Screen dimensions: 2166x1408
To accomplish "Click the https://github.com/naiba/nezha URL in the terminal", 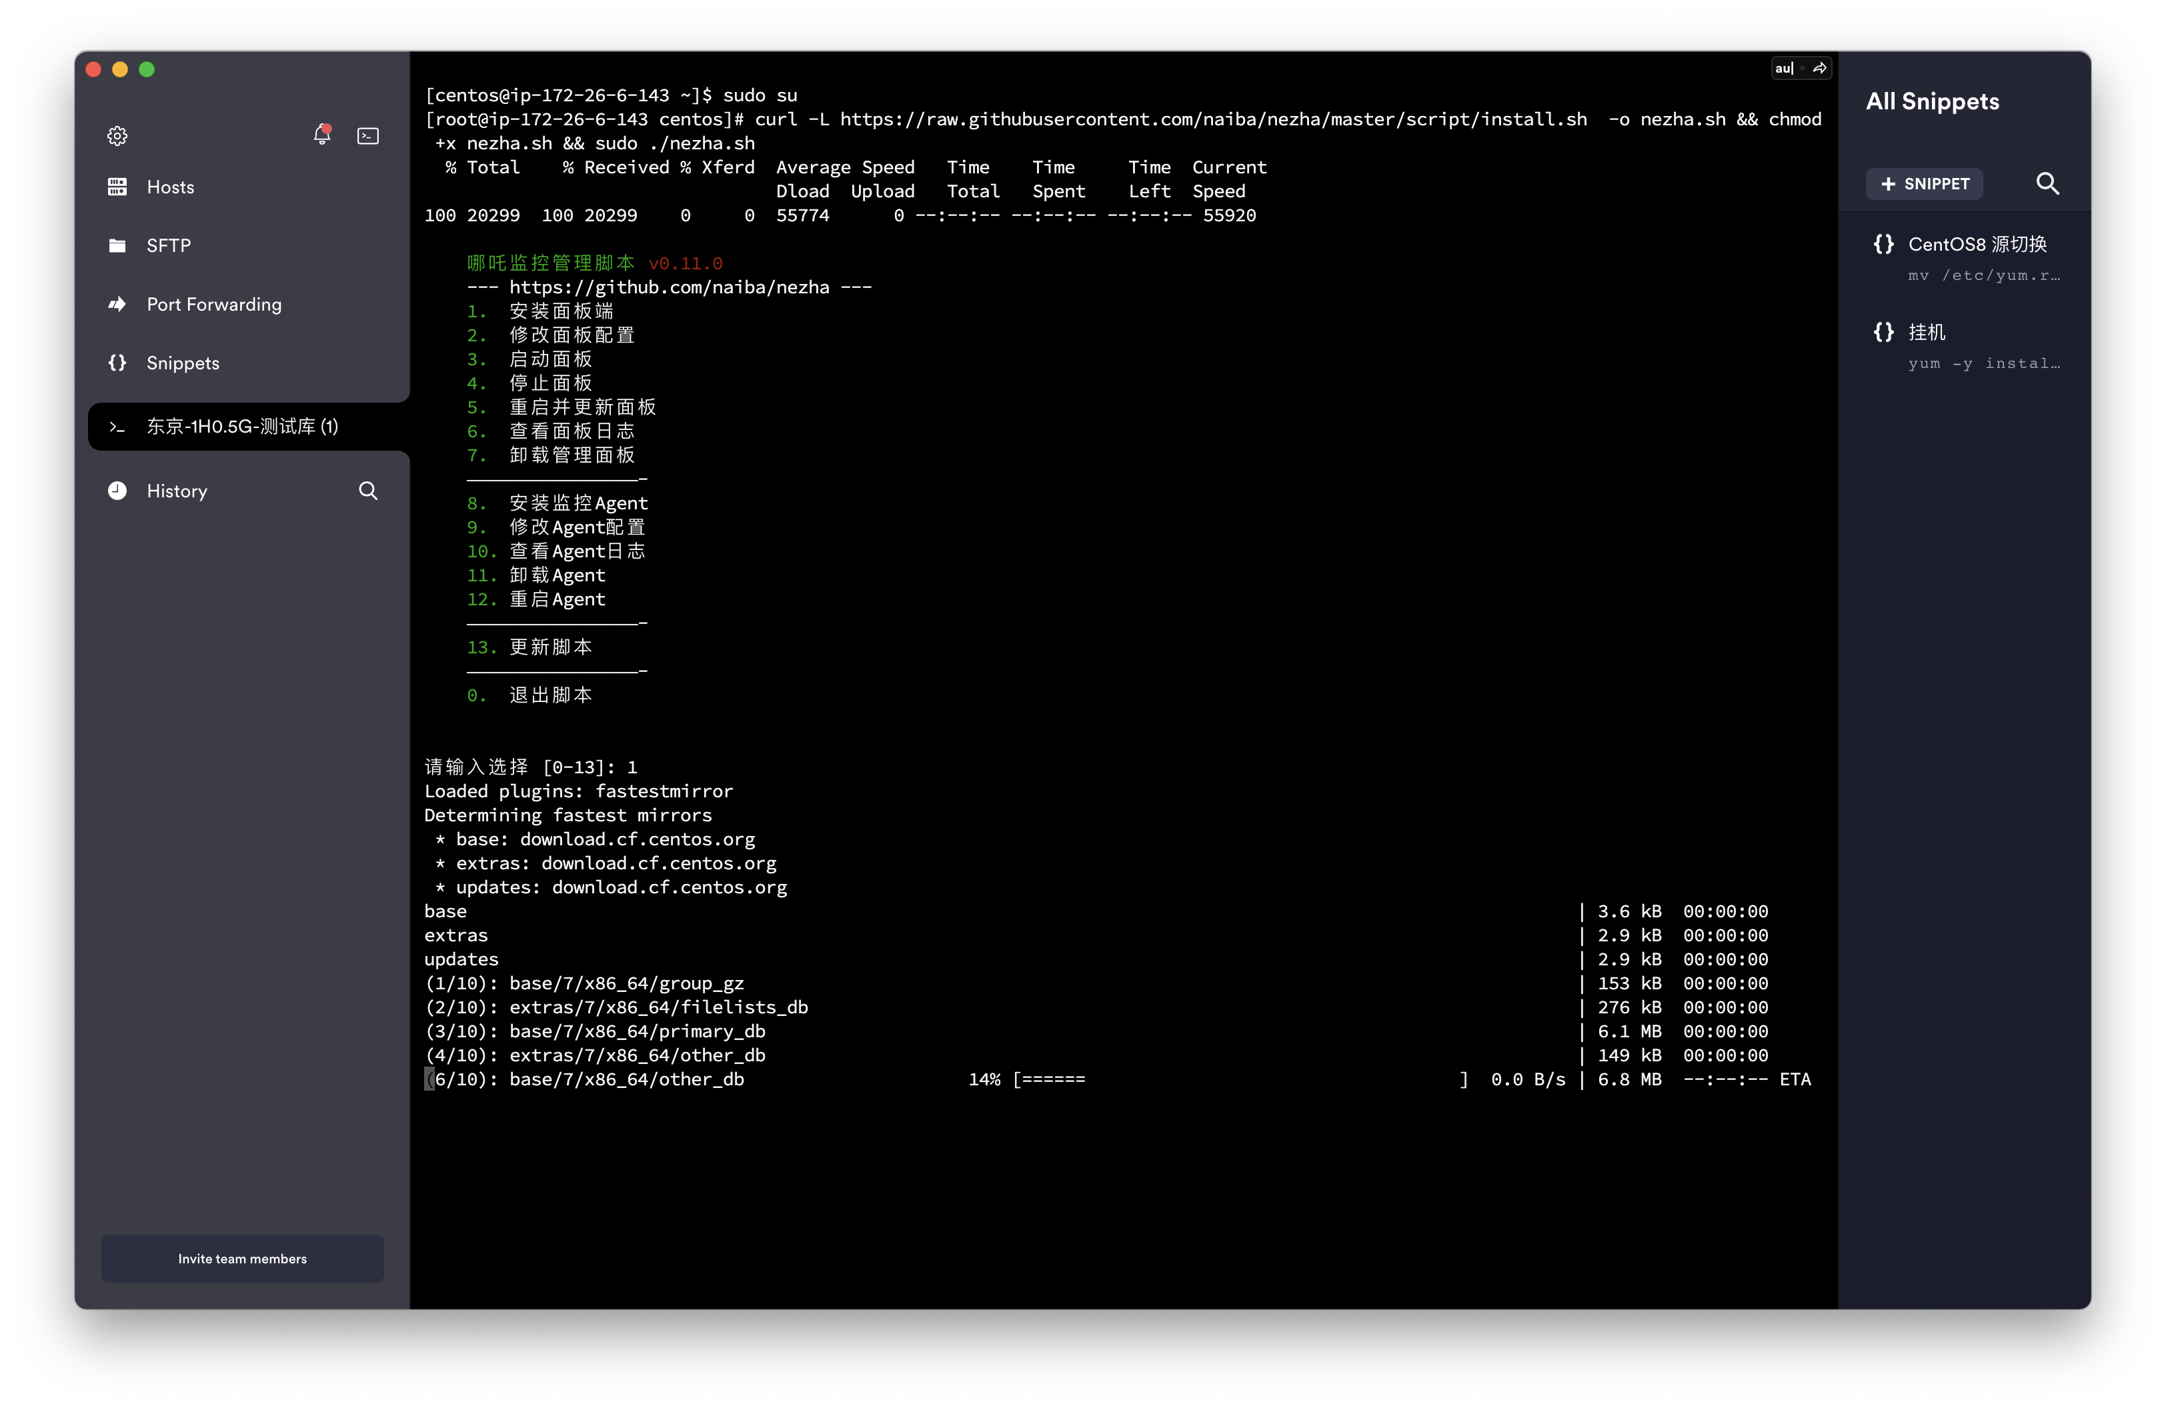I will tap(669, 287).
